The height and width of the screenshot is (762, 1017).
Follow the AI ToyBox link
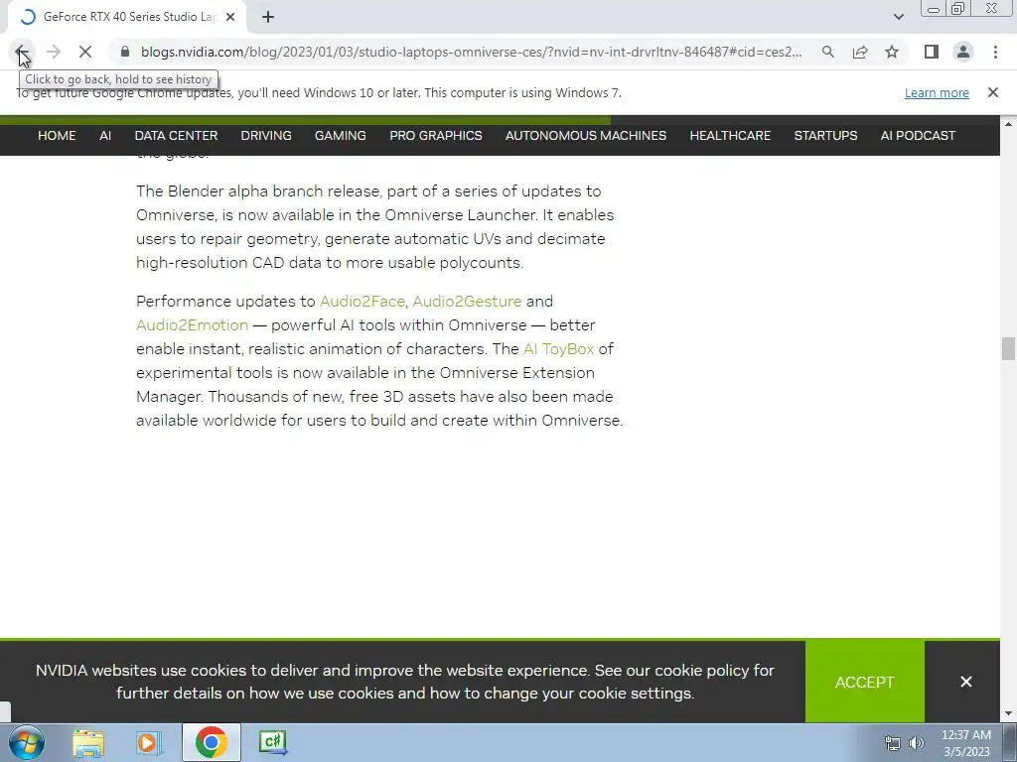point(558,349)
